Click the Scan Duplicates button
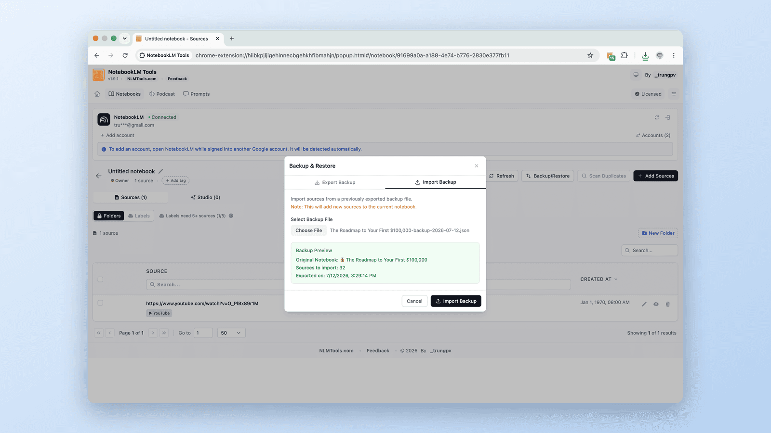The height and width of the screenshot is (433, 771). tap(604, 176)
